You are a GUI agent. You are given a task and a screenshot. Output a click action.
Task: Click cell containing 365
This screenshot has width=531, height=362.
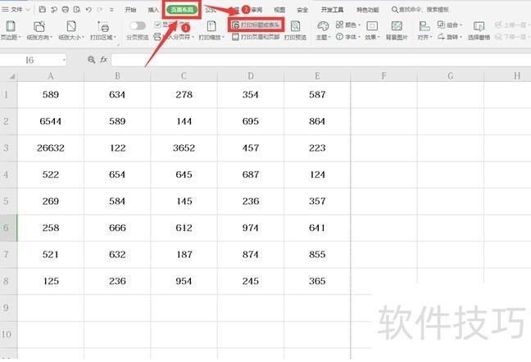coord(317,281)
